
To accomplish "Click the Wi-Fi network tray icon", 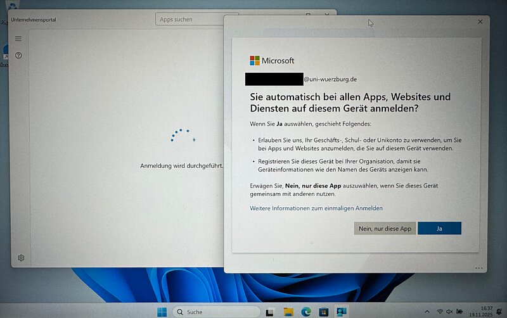I will click(x=440, y=312).
